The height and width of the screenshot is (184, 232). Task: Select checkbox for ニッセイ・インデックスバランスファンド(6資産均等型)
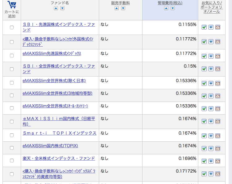[12, 174]
